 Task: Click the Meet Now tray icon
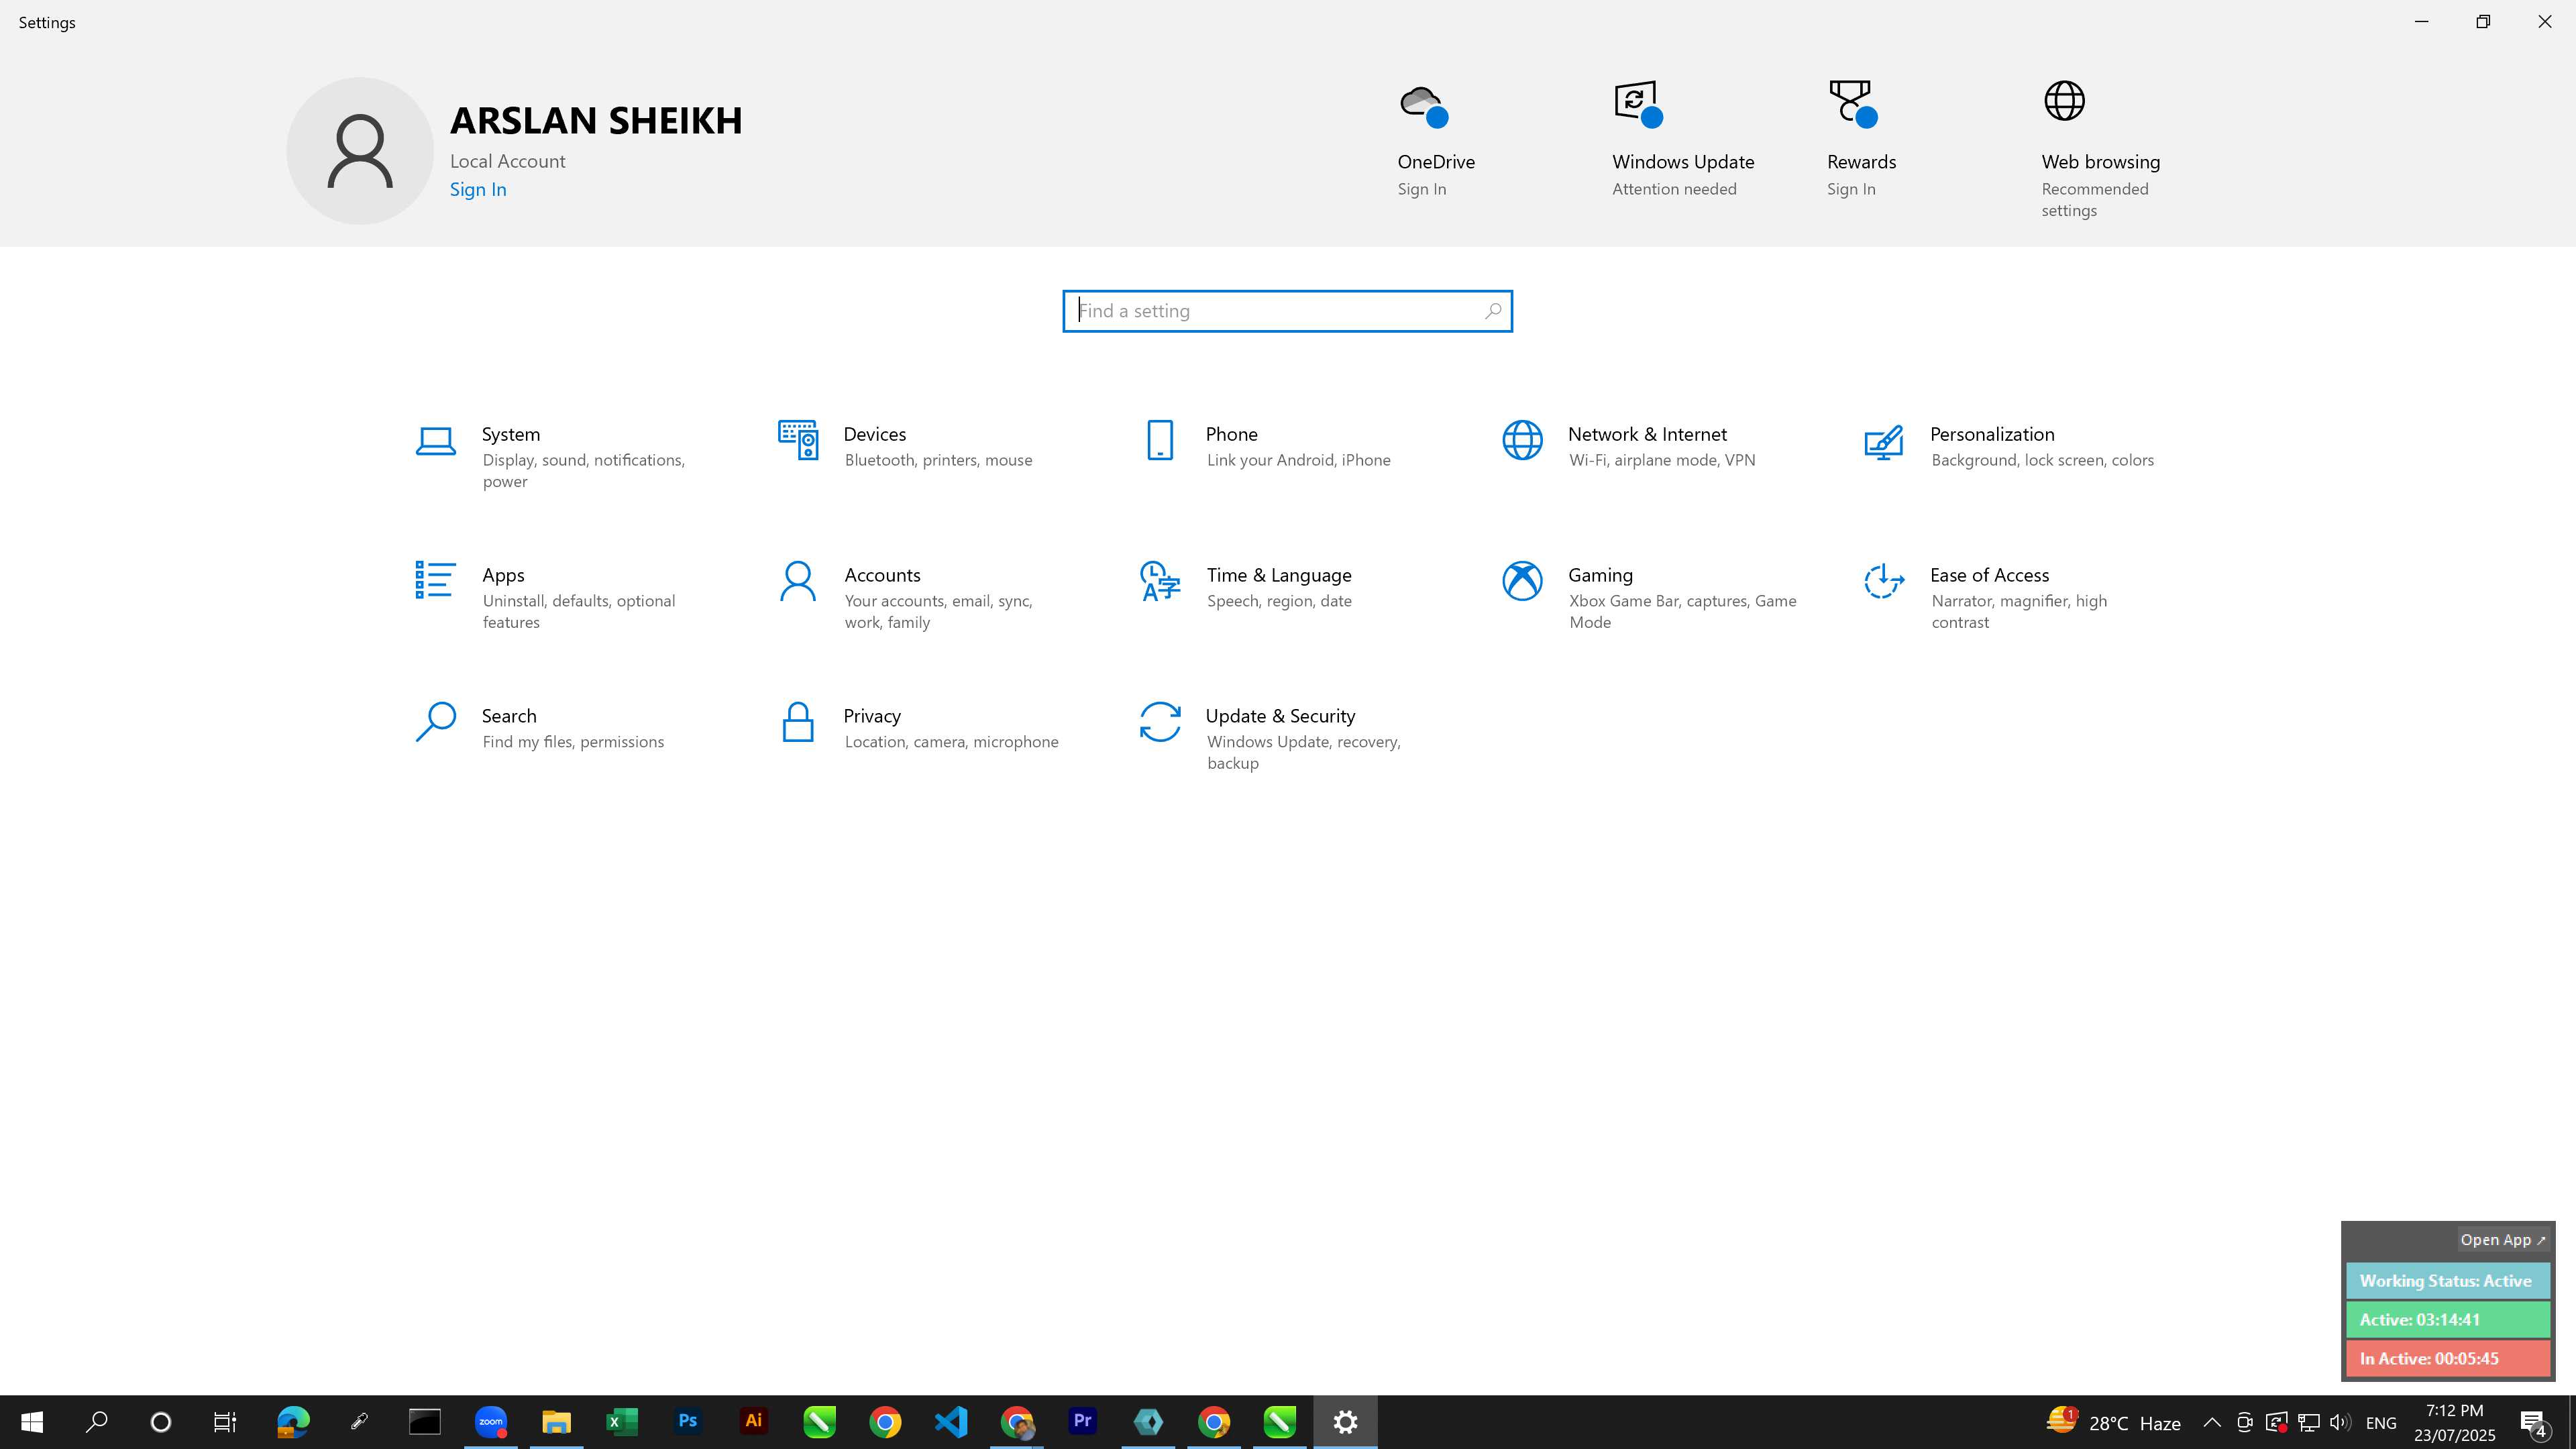[x=2244, y=1423]
